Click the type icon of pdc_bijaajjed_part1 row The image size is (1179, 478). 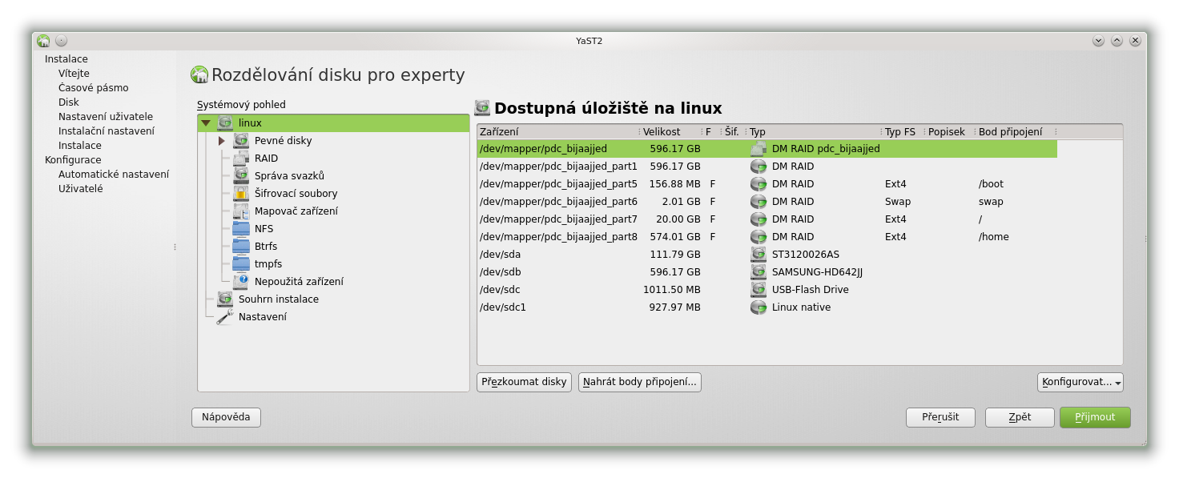(759, 166)
